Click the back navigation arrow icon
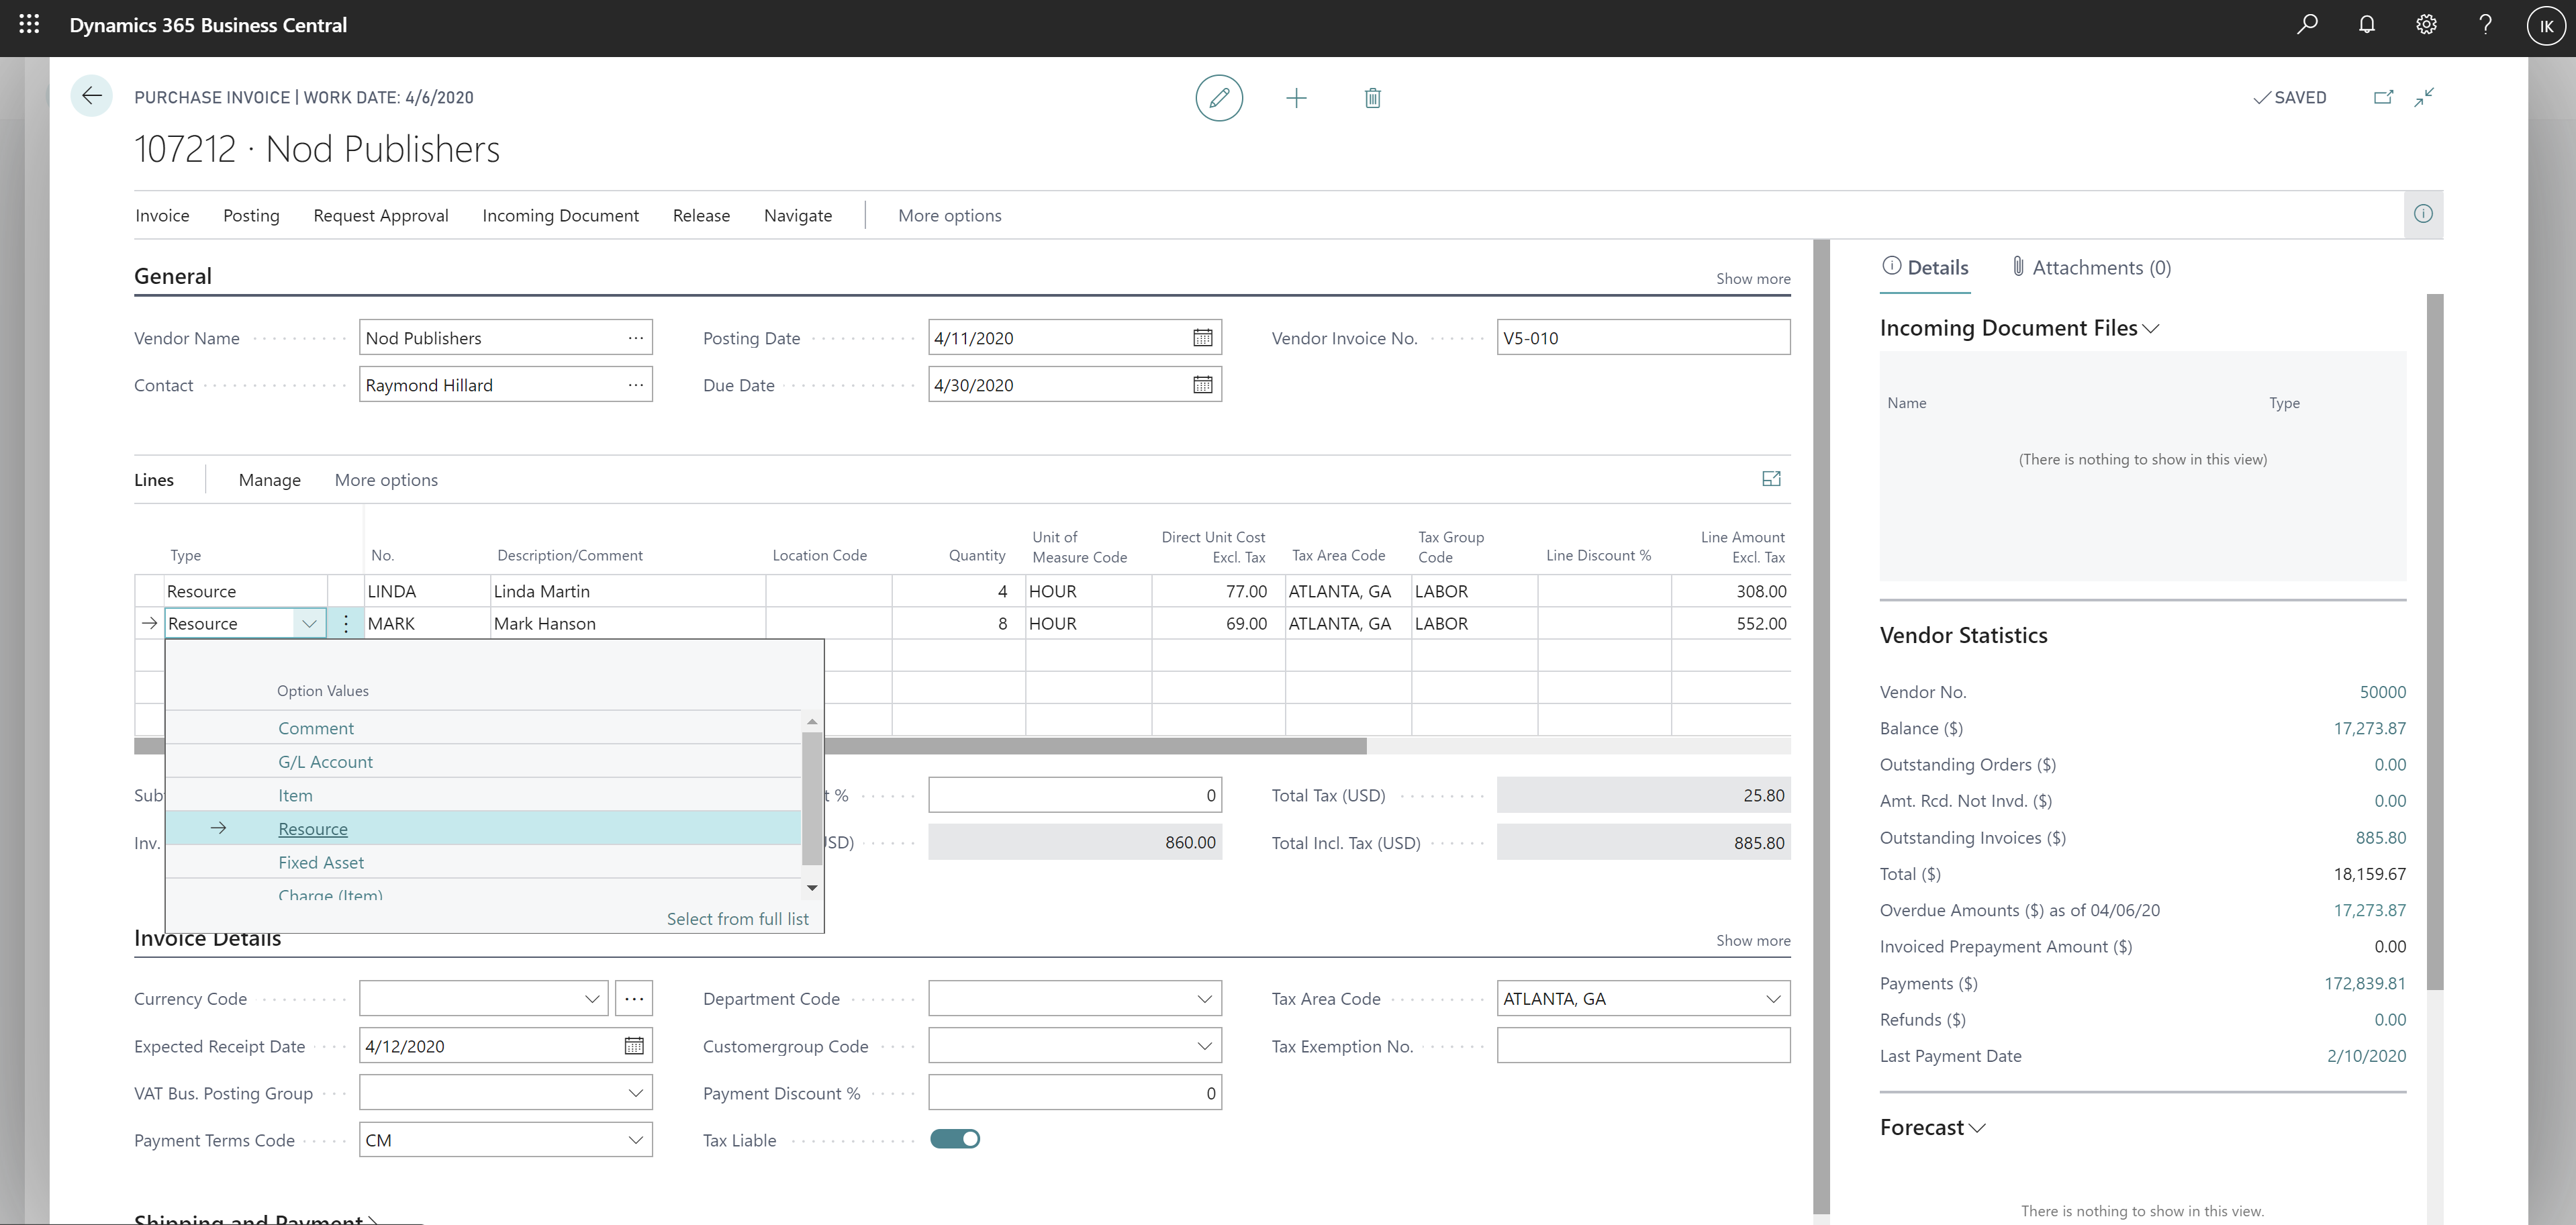Image resolution: width=2576 pixels, height=1225 pixels. pos(92,97)
